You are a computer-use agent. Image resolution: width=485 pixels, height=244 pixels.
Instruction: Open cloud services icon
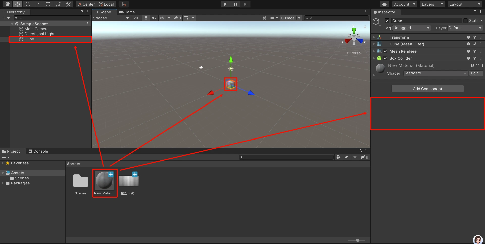click(x=384, y=4)
